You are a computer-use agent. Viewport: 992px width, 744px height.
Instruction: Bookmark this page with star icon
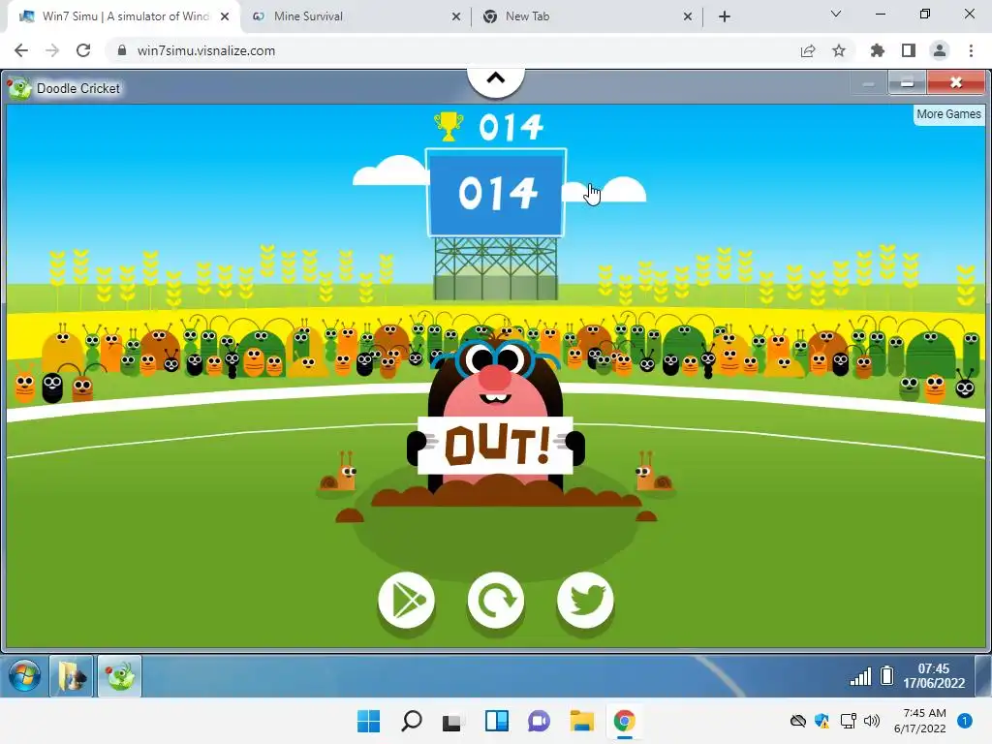(839, 50)
